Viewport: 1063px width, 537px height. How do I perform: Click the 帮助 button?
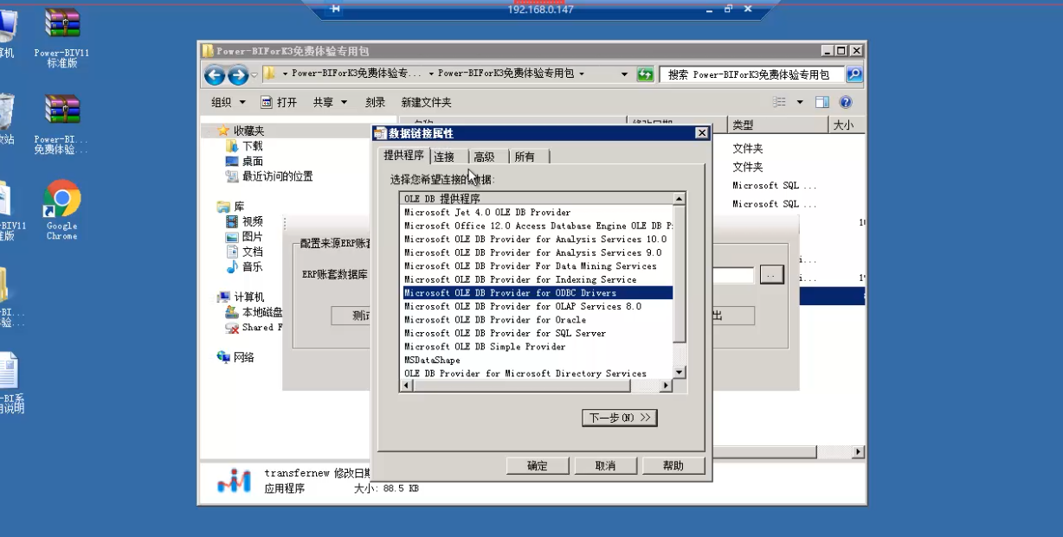[673, 466]
